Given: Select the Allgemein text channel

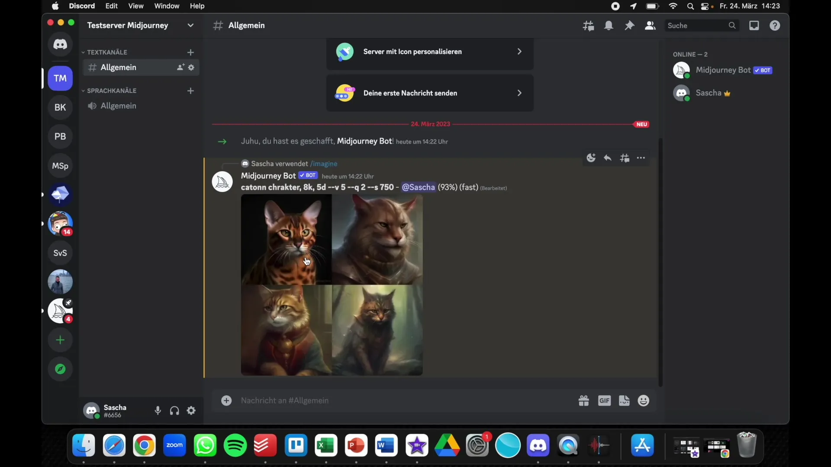Looking at the screenshot, I should [141, 67].
